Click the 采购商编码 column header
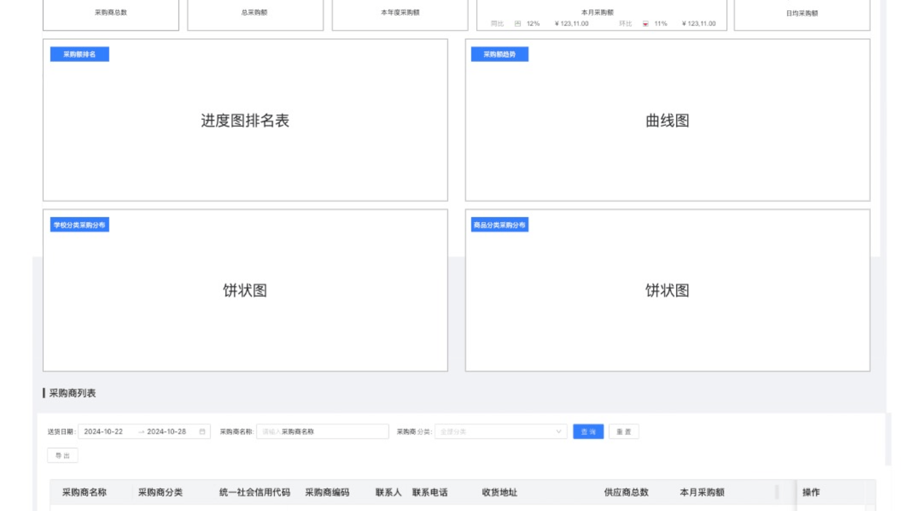This screenshot has width=922, height=511. click(327, 492)
